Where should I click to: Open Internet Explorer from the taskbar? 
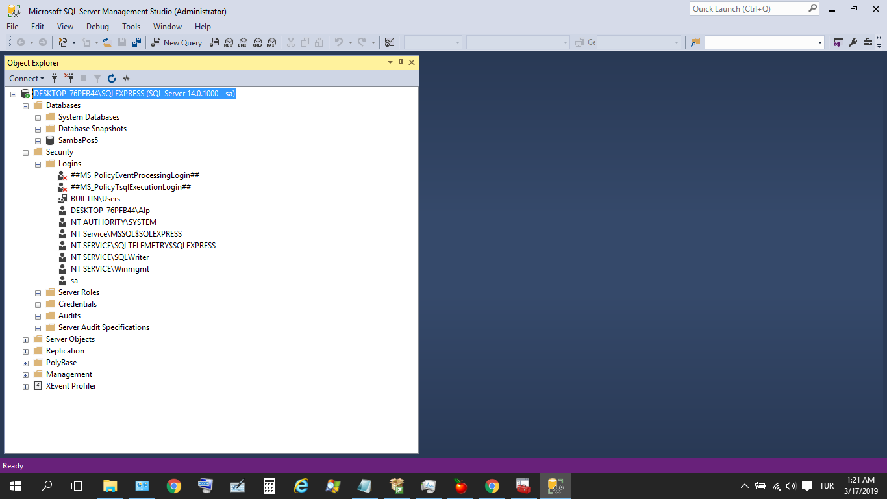click(x=301, y=486)
